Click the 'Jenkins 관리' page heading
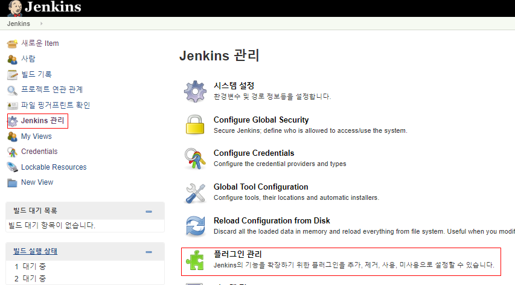The image size is (515, 285). (x=219, y=56)
